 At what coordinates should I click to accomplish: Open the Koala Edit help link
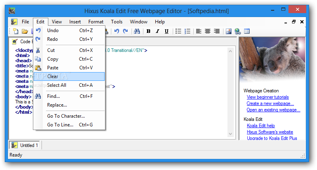click(261, 126)
